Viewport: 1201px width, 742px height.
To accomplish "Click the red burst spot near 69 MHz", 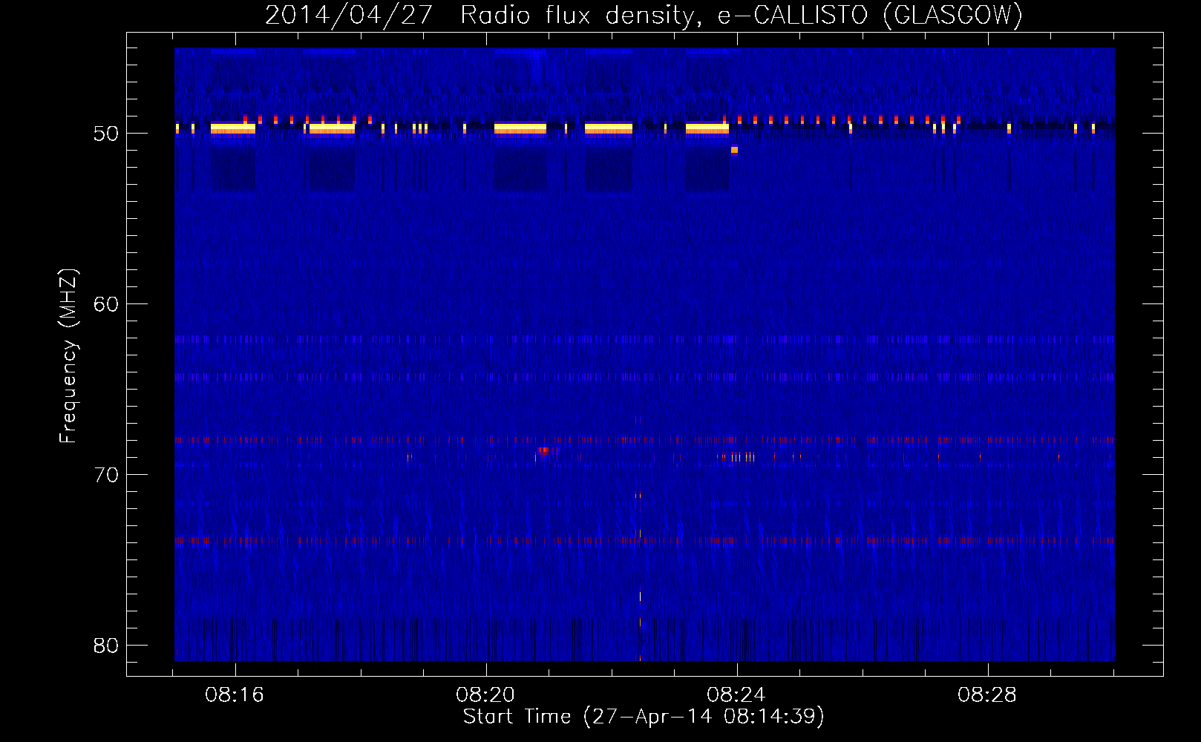I will click(544, 450).
